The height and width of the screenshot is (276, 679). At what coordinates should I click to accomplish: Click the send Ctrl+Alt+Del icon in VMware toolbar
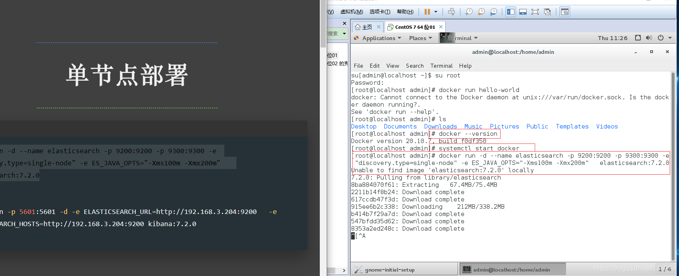click(451, 12)
